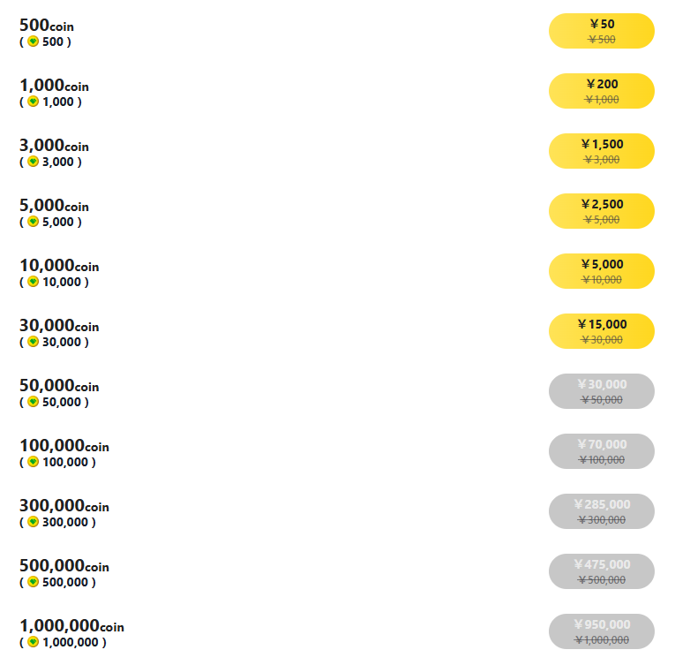This screenshot has width=675, height=665.
Task: Click the disabled ¥30,000 price button
Action: point(602,391)
